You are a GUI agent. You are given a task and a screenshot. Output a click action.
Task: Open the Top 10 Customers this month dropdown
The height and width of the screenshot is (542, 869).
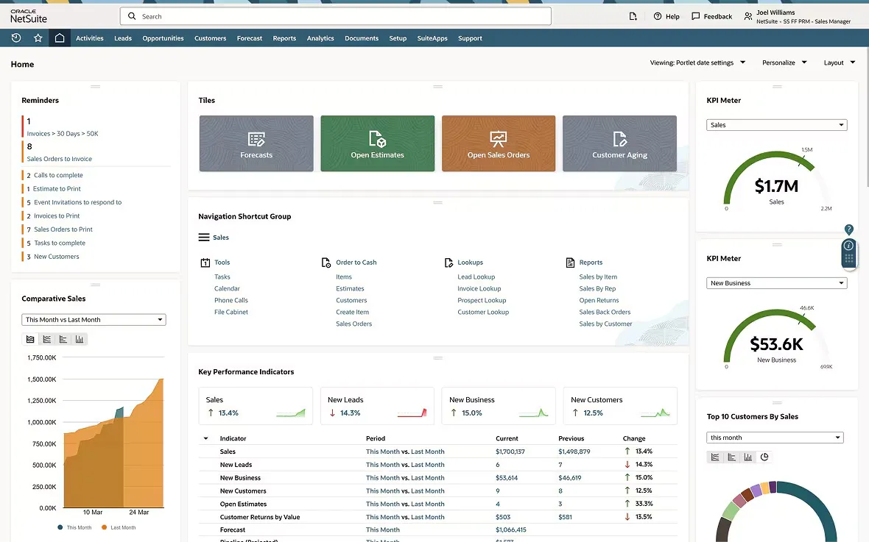coord(775,437)
